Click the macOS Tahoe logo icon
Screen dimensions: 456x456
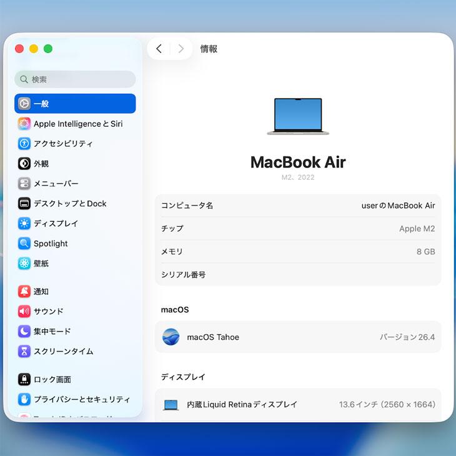(171, 337)
